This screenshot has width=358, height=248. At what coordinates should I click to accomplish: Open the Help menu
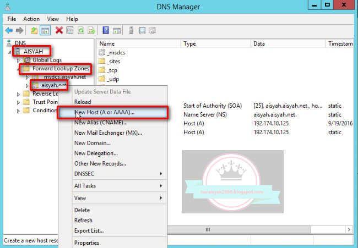pos(72,19)
